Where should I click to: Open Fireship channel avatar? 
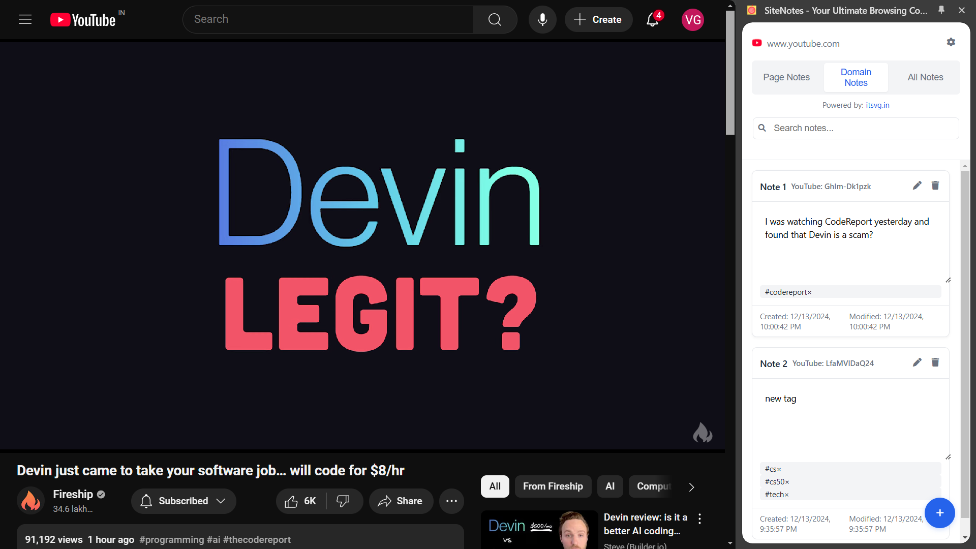click(x=30, y=501)
